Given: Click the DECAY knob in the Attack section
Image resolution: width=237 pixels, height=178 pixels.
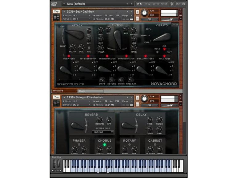Looking at the screenshot, I should click(x=72, y=47).
